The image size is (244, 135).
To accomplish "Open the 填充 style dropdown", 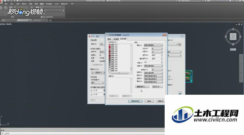I will pyautogui.click(x=153, y=82).
